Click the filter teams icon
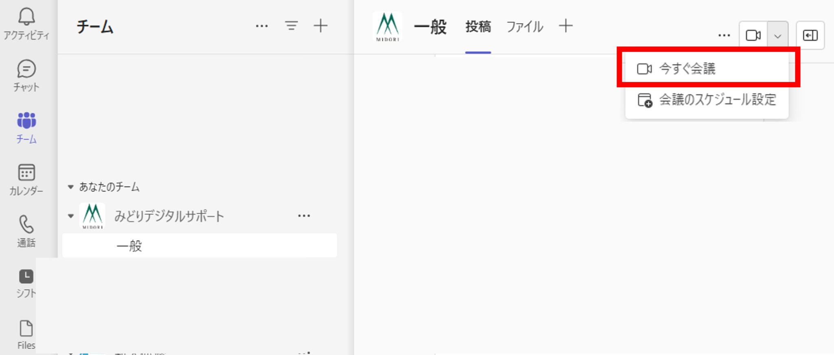Image resolution: width=834 pixels, height=355 pixels. coord(291,26)
